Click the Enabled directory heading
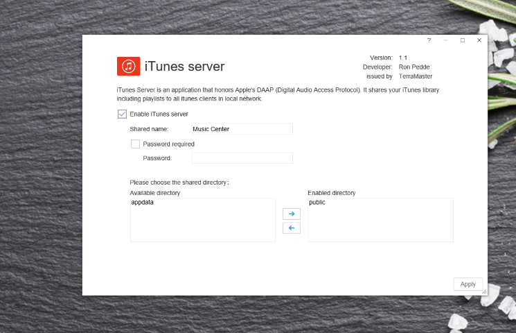This screenshot has width=516, height=333. pos(331,193)
